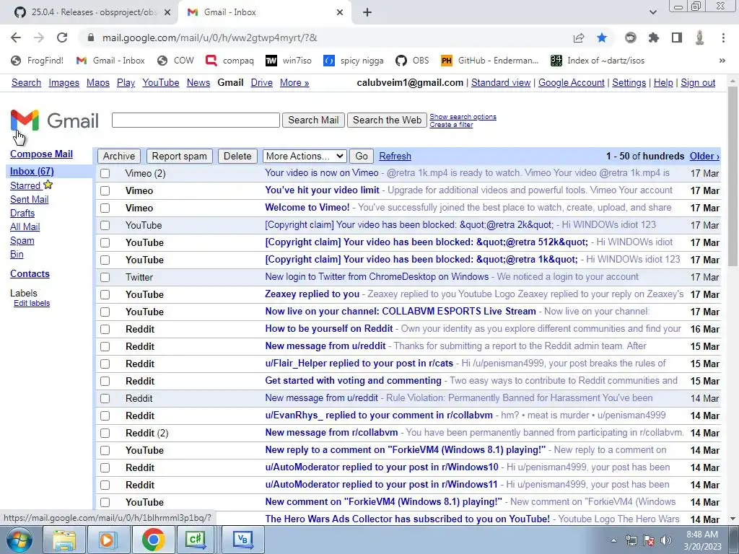Open the FrogFind! bookmark
Screen dimensions: 739x554
click(x=38, y=61)
